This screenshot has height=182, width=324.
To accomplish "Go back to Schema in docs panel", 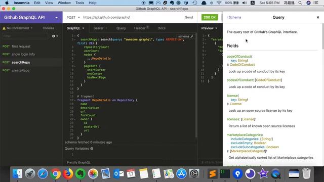I will (x=234, y=17).
